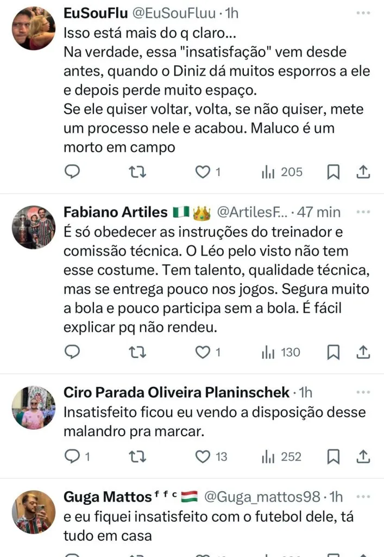Open more options on EuSouFlu's tweet
This screenshot has width=384, height=557.
(363, 12)
